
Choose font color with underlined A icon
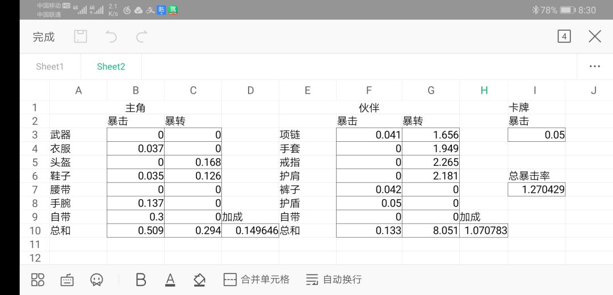[x=170, y=280]
